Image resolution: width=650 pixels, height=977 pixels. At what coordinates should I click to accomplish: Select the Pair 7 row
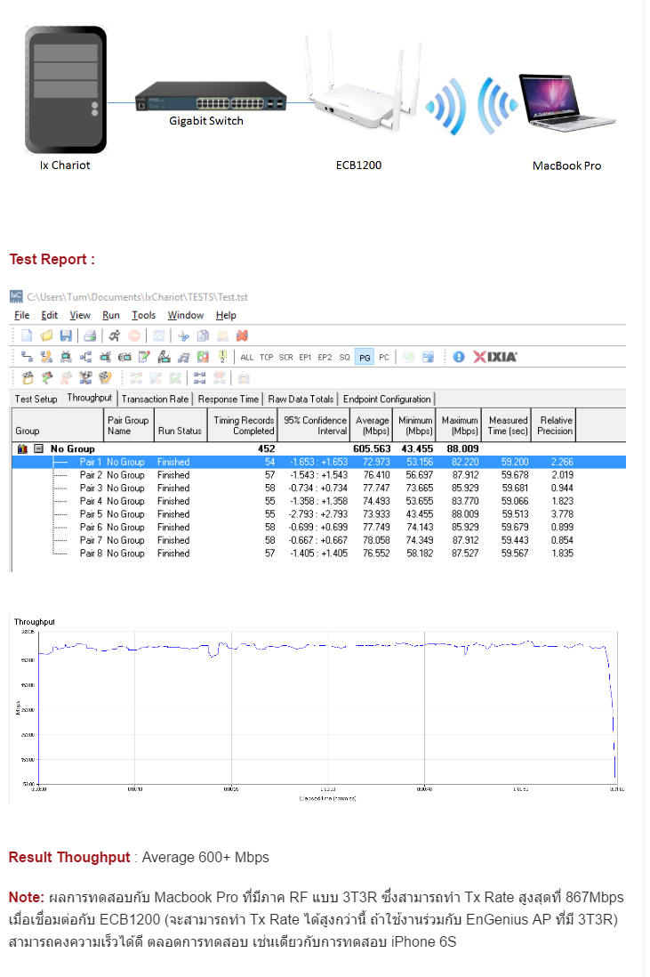(318, 540)
